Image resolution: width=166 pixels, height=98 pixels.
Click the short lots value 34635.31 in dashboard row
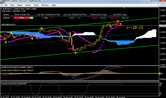click(114, 18)
